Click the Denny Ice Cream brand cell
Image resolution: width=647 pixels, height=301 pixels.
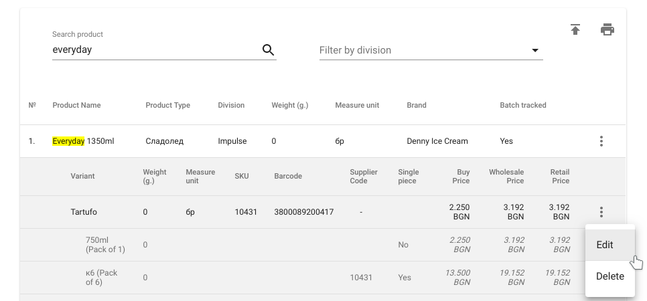437,141
